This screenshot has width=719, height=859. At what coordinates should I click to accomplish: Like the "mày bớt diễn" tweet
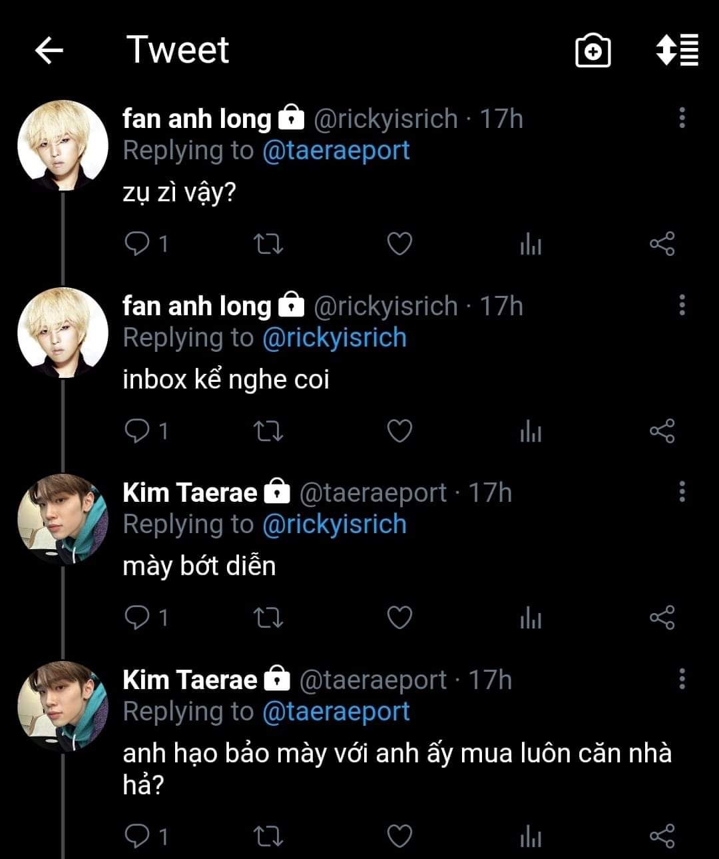coord(399,618)
